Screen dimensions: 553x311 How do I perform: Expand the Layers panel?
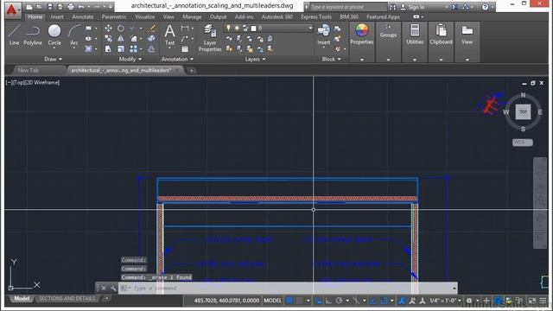[256, 60]
